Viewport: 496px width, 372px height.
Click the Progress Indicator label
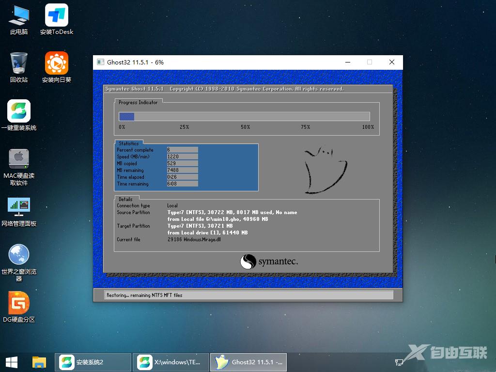pyautogui.click(x=139, y=102)
